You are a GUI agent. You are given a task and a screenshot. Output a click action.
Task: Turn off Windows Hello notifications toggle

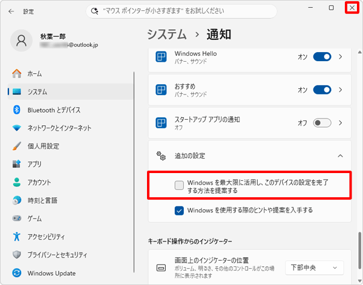pos(322,57)
